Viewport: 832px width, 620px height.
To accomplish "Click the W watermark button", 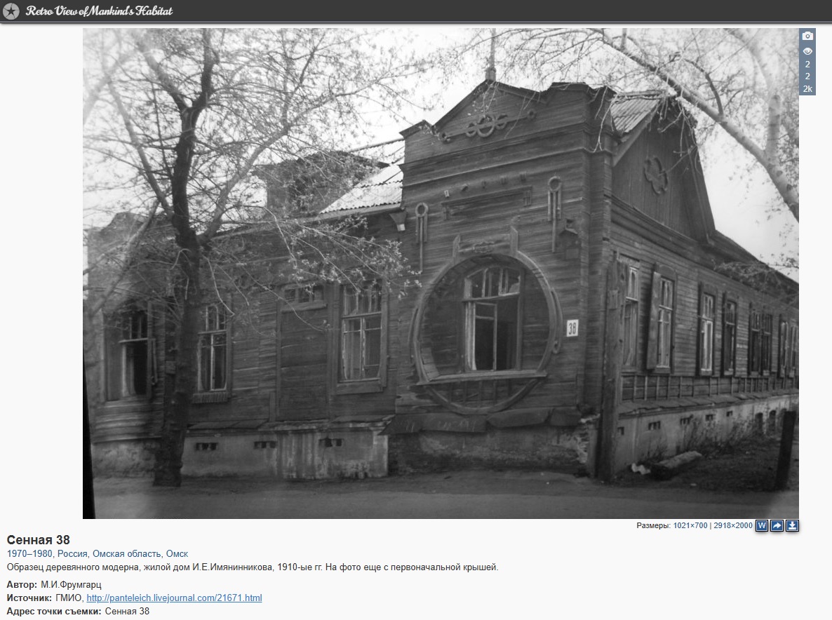I will click(x=761, y=525).
